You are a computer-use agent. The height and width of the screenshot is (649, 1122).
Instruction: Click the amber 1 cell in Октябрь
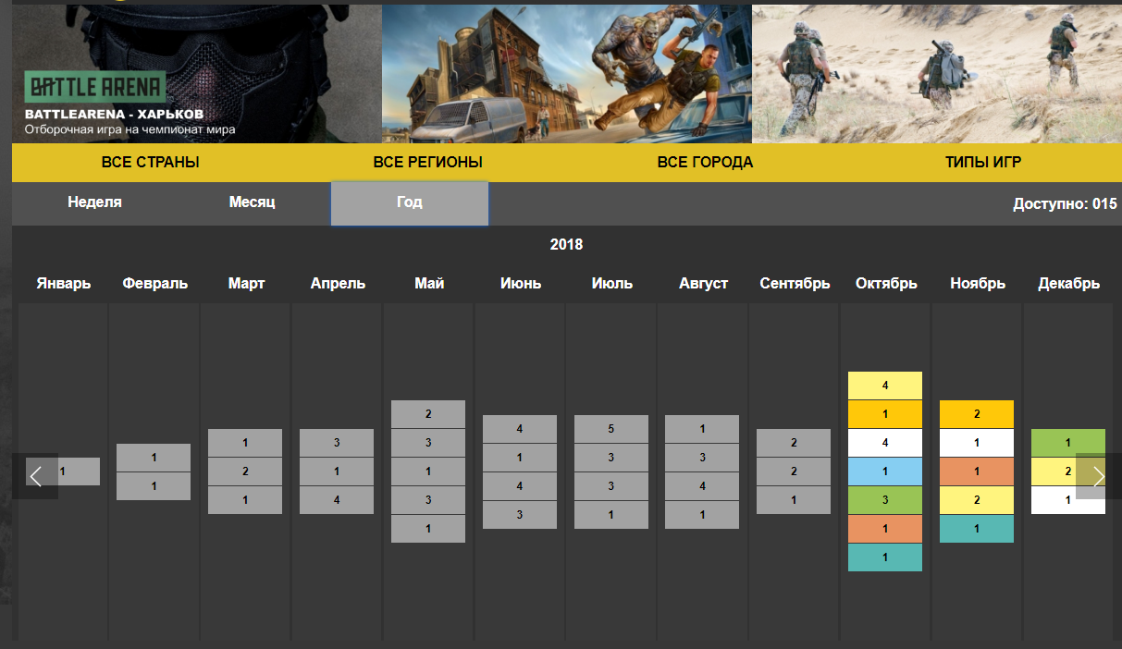coord(885,414)
